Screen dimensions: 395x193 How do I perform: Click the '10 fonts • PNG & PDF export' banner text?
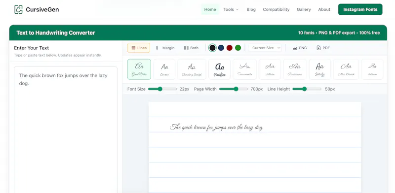339,33
